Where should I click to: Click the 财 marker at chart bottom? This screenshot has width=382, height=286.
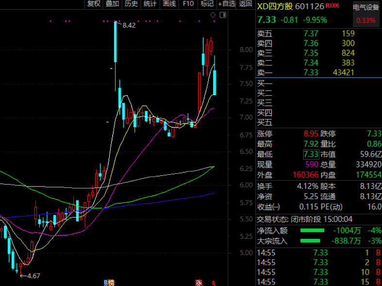coord(106,283)
